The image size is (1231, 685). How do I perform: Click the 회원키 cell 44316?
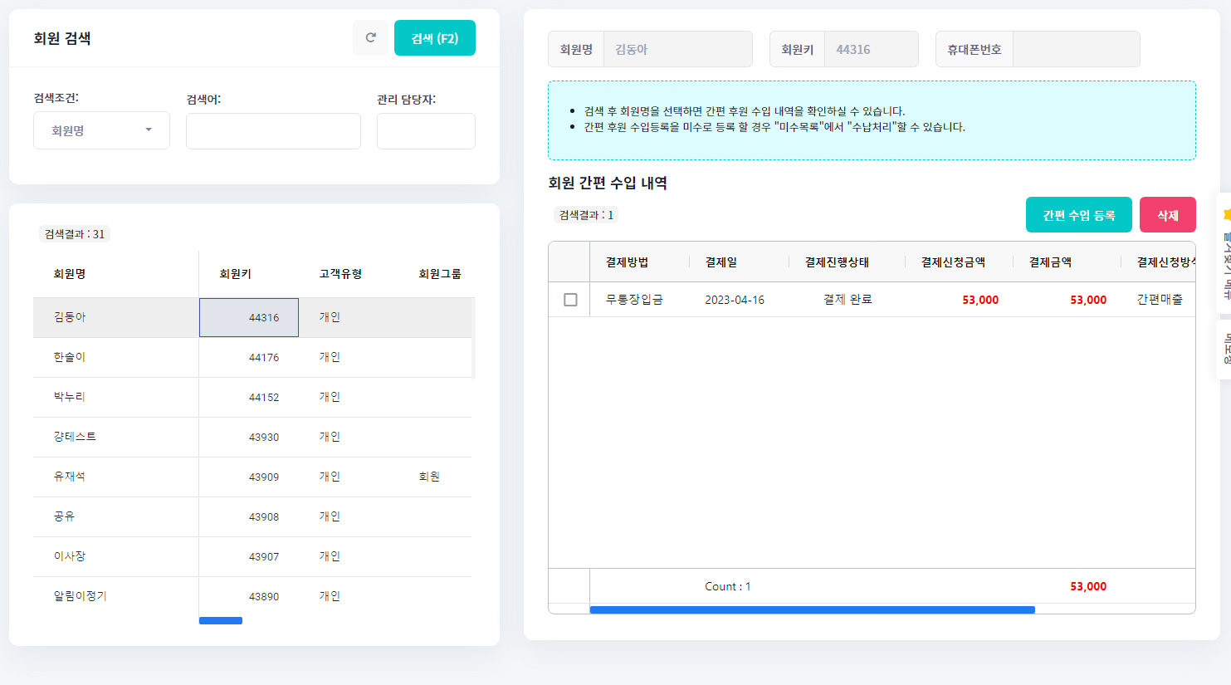(x=249, y=317)
